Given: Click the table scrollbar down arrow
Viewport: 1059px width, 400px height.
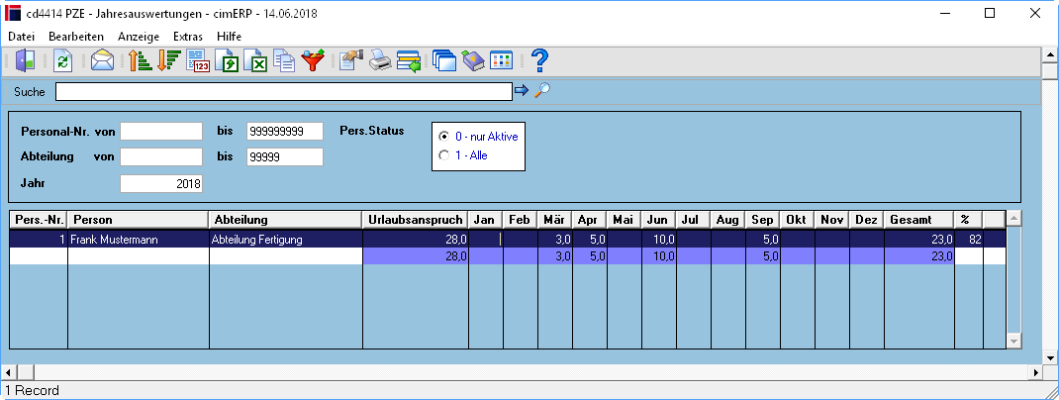Looking at the screenshot, I should pos(1013,342).
